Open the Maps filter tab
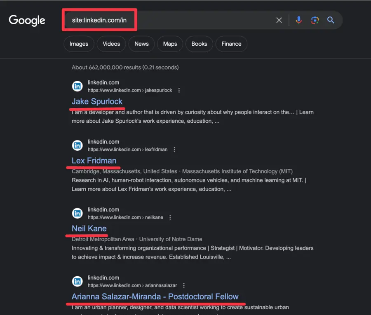The image size is (371, 315). pyautogui.click(x=170, y=44)
